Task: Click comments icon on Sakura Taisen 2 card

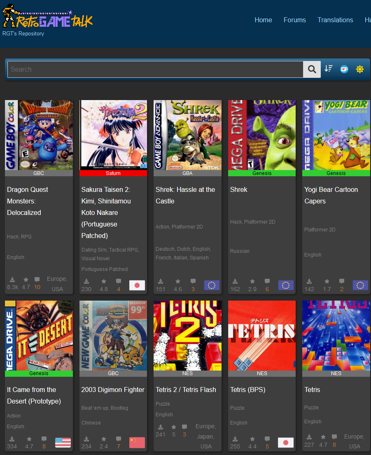Action: coord(119,281)
